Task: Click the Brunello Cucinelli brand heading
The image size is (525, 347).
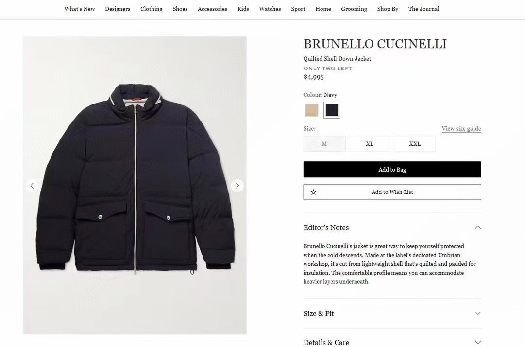Action: pyautogui.click(x=375, y=44)
